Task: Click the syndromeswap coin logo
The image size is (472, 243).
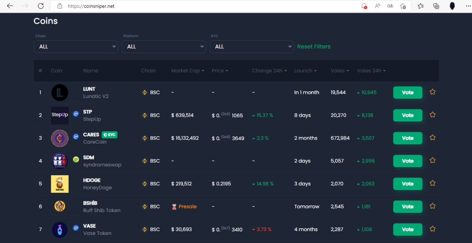Action: 60,161
